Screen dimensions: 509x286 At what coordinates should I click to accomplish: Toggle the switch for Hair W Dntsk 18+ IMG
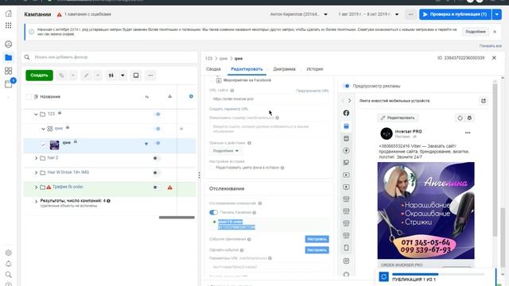(157, 172)
